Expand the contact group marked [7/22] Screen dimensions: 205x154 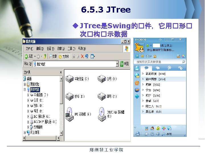[x=143, y=85]
